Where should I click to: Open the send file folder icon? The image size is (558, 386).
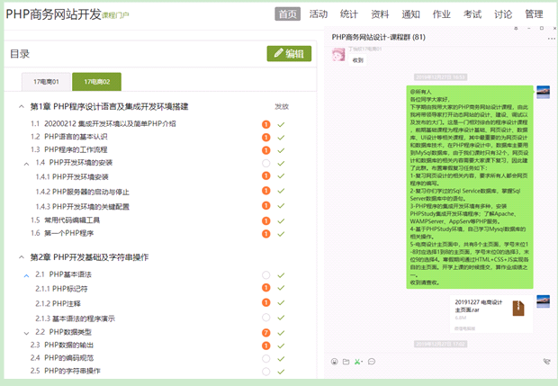coord(346,361)
